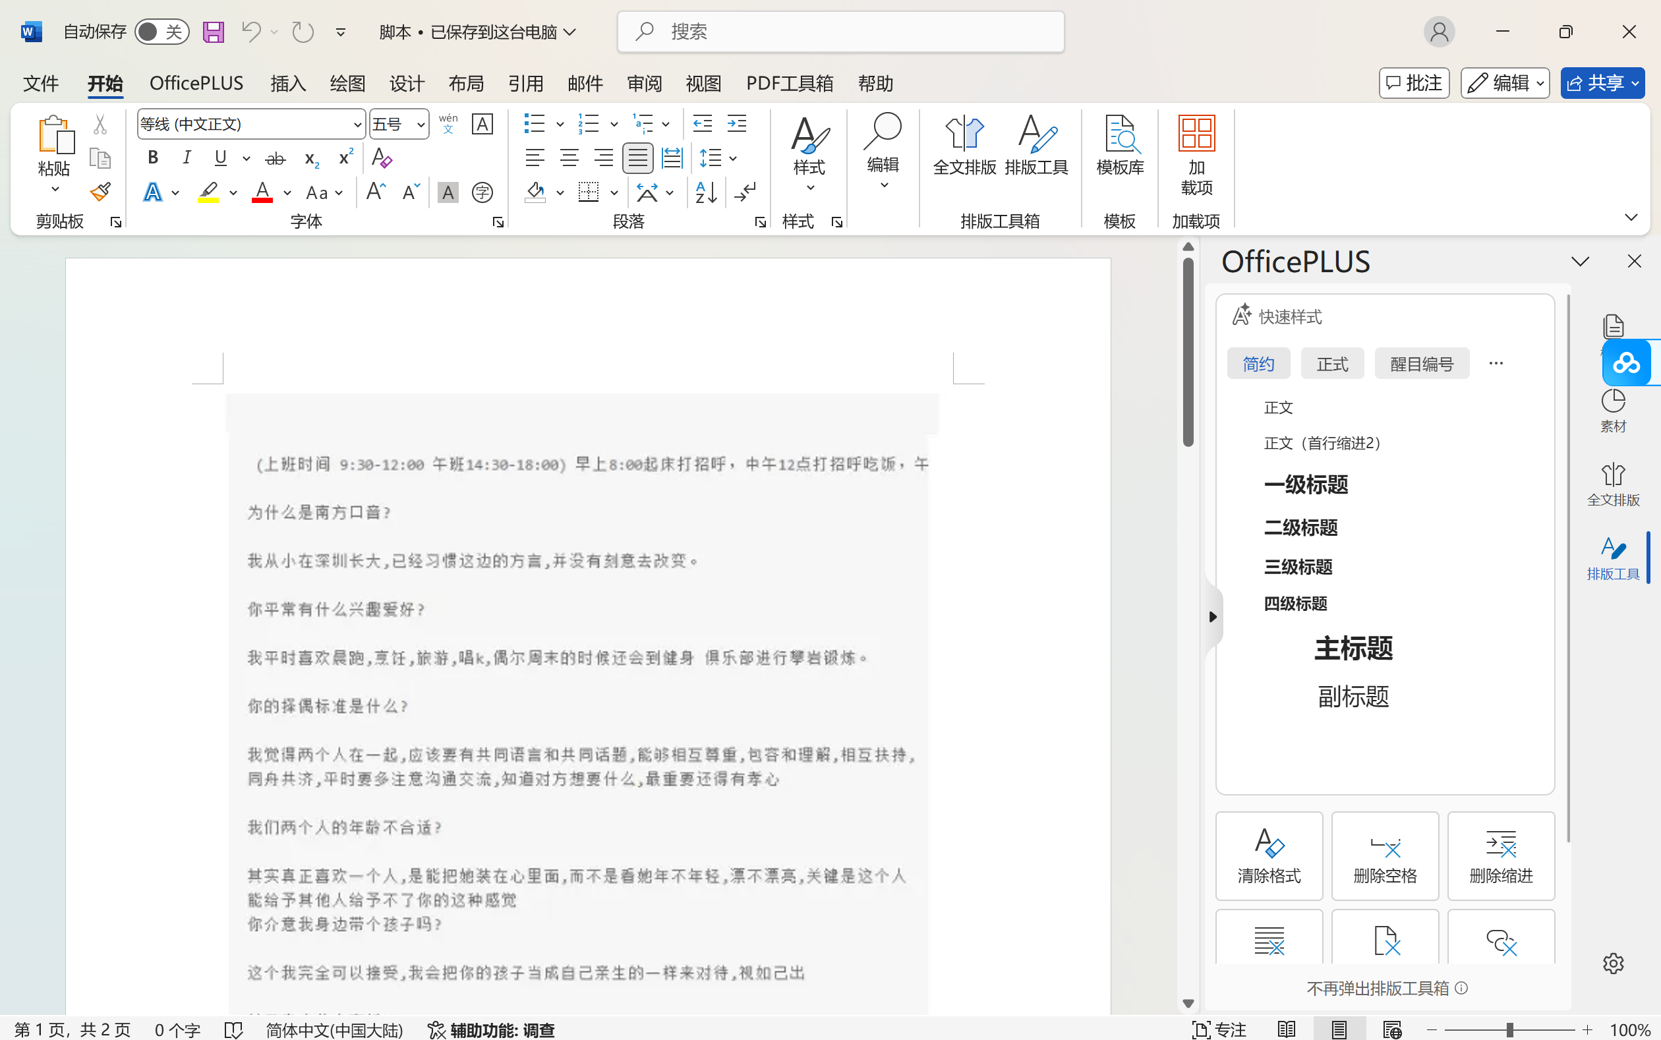Toggle character shading
This screenshot has width=1661, height=1040.
(x=448, y=192)
